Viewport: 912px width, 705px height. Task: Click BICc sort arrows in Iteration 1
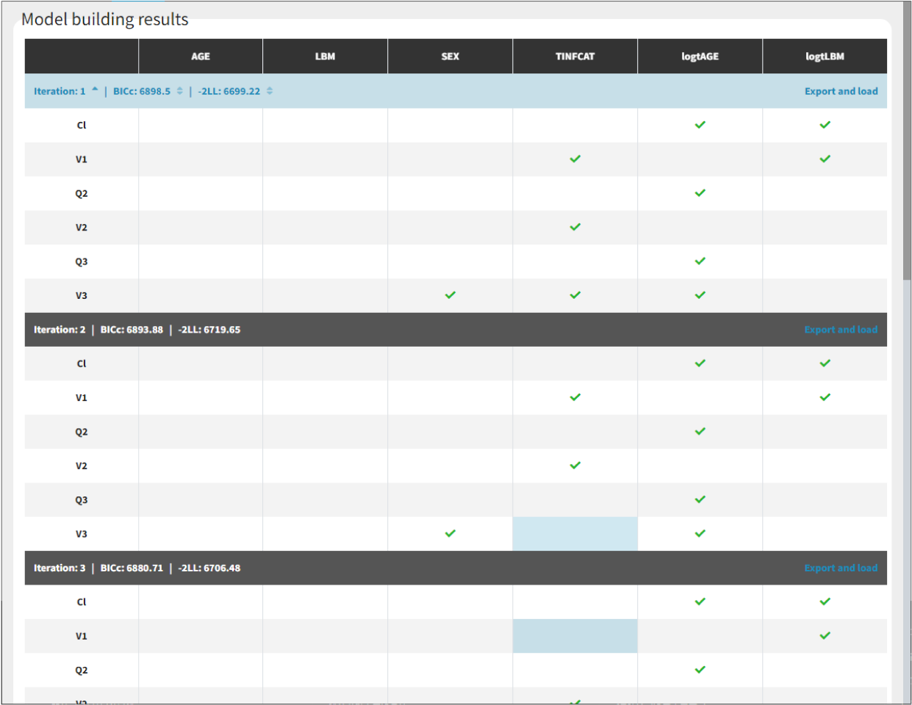click(x=180, y=91)
